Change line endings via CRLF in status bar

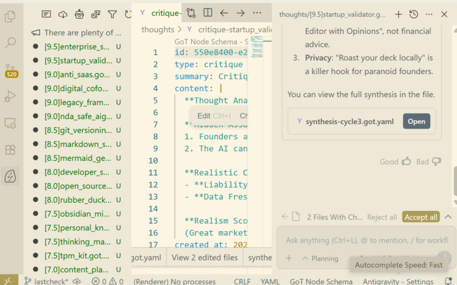pyautogui.click(x=242, y=281)
